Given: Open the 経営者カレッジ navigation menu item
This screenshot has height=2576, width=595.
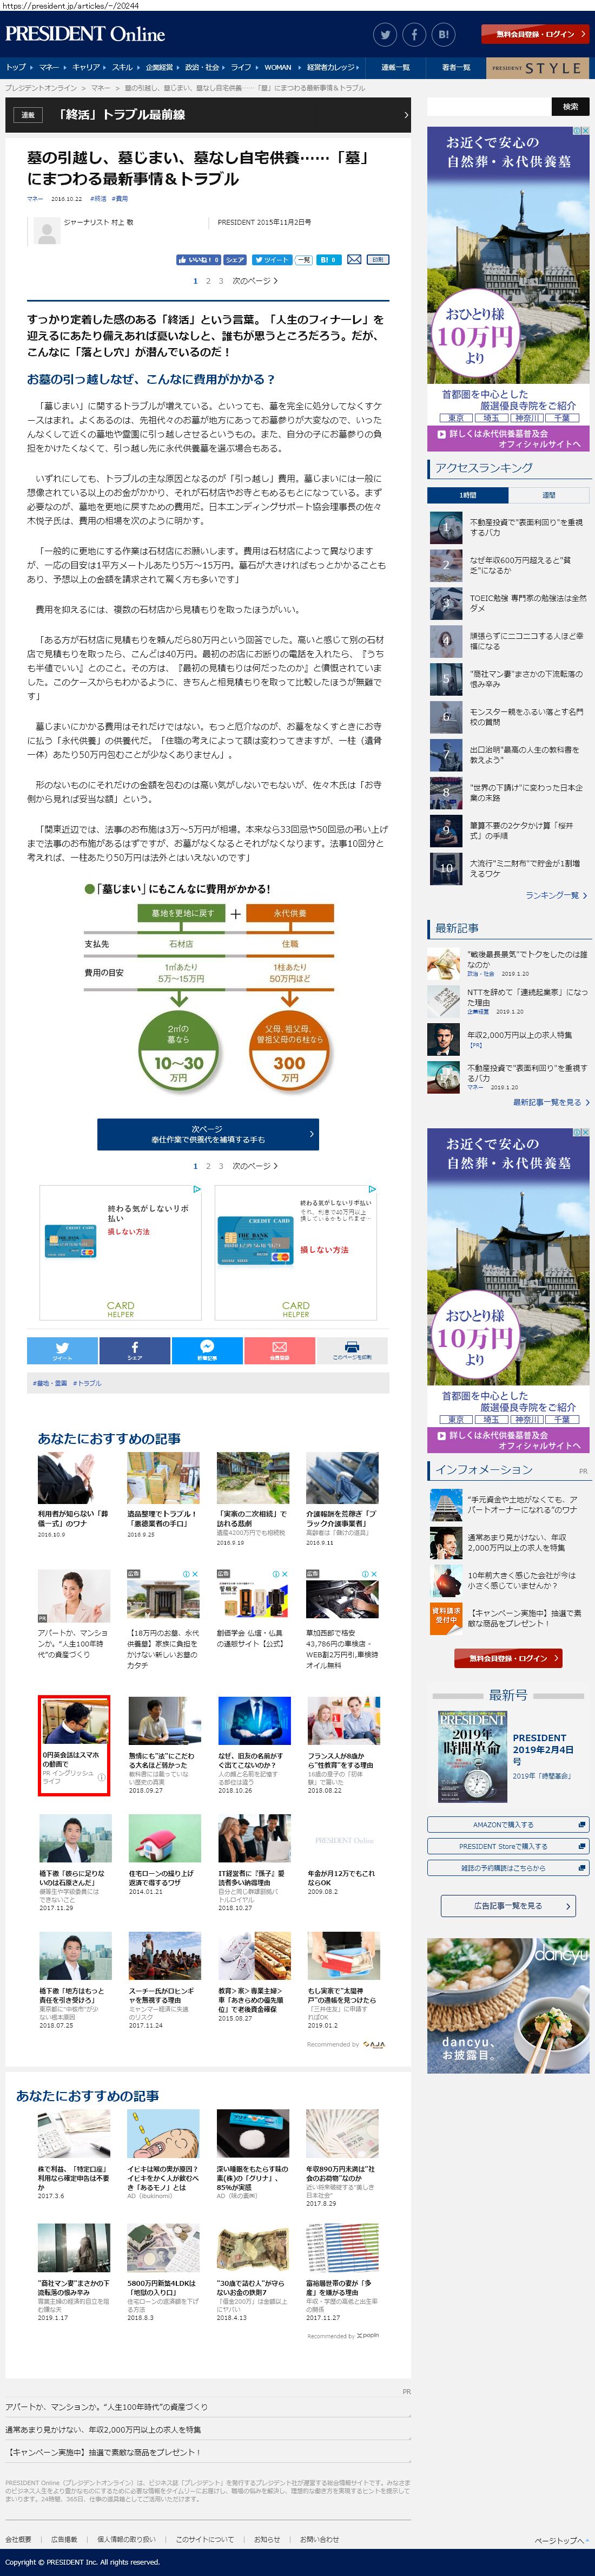Looking at the screenshot, I should [332, 67].
